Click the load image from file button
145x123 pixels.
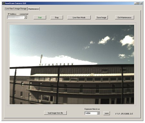pyautogui.click(x=55, y=113)
